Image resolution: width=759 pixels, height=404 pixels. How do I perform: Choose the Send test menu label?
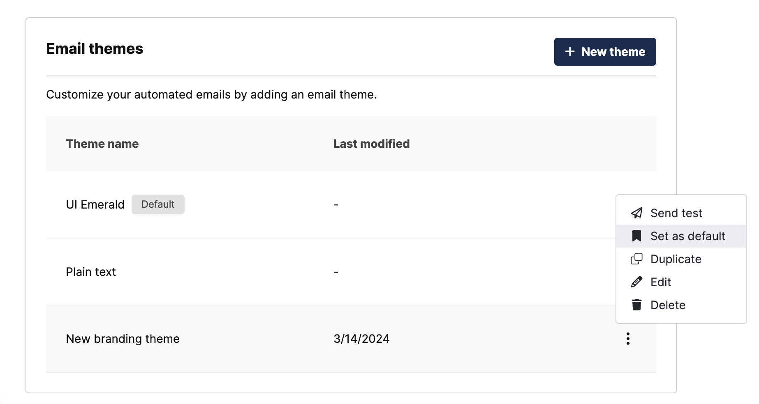(676, 213)
